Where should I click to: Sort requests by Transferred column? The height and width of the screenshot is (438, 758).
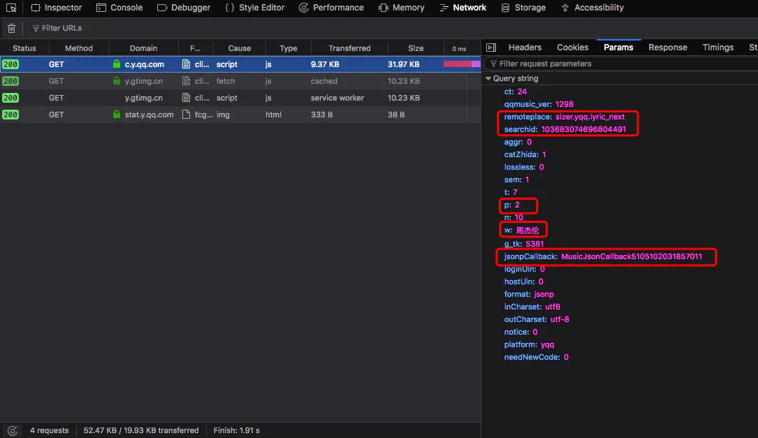point(349,48)
